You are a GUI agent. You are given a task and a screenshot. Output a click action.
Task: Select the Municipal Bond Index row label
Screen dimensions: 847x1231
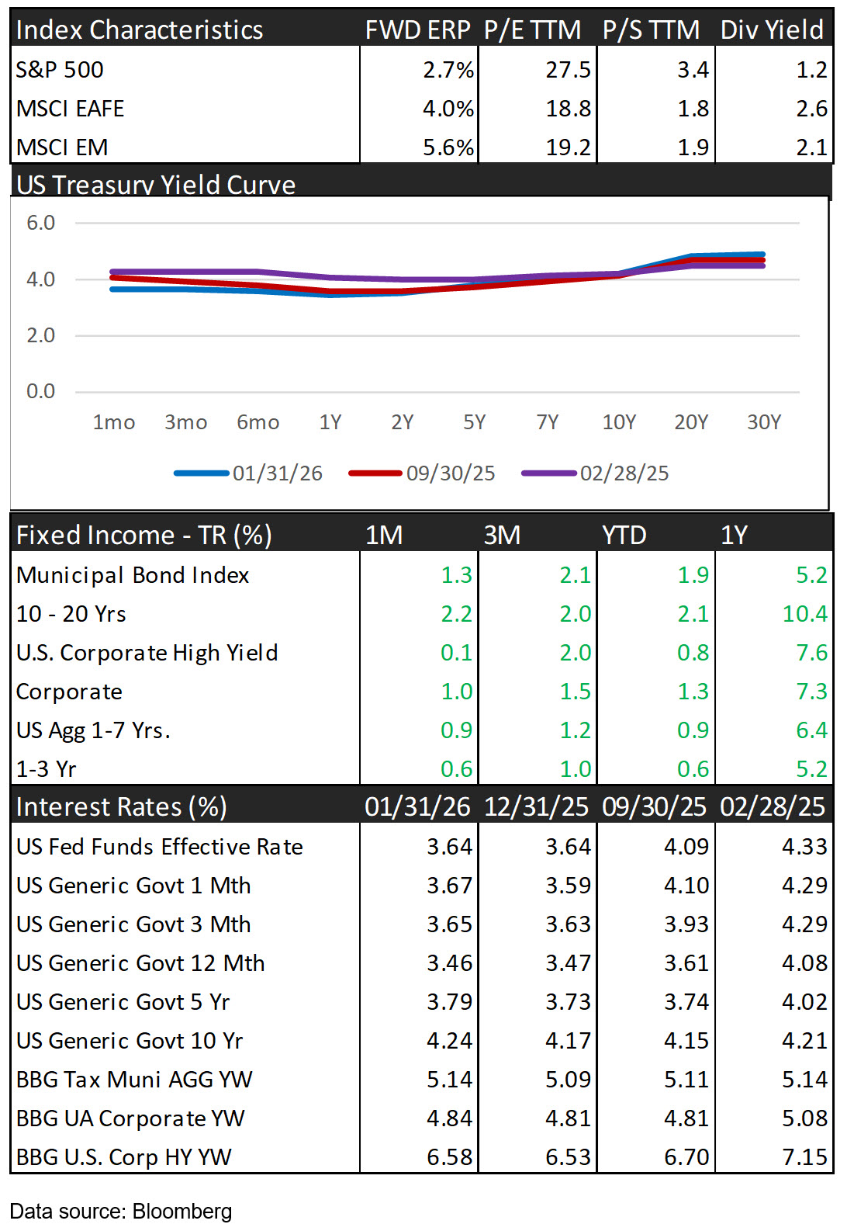point(133,575)
